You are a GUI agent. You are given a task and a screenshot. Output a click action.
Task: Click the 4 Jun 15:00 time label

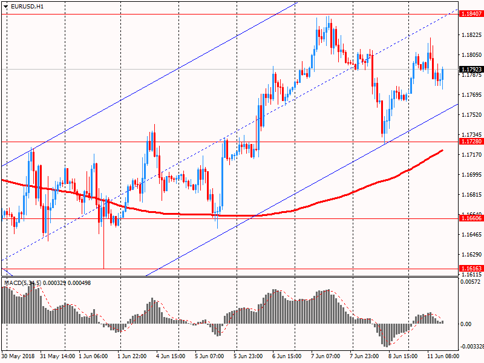(171, 356)
